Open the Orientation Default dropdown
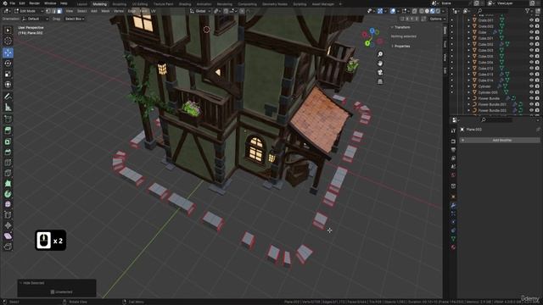The height and width of the screenshot is (305, 543). pyautogui.click(x=35, y=19)
